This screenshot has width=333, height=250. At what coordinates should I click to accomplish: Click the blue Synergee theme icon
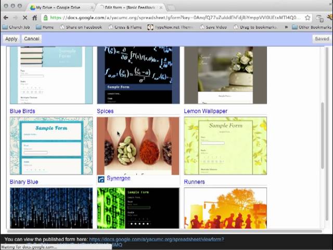click(101, 179)
